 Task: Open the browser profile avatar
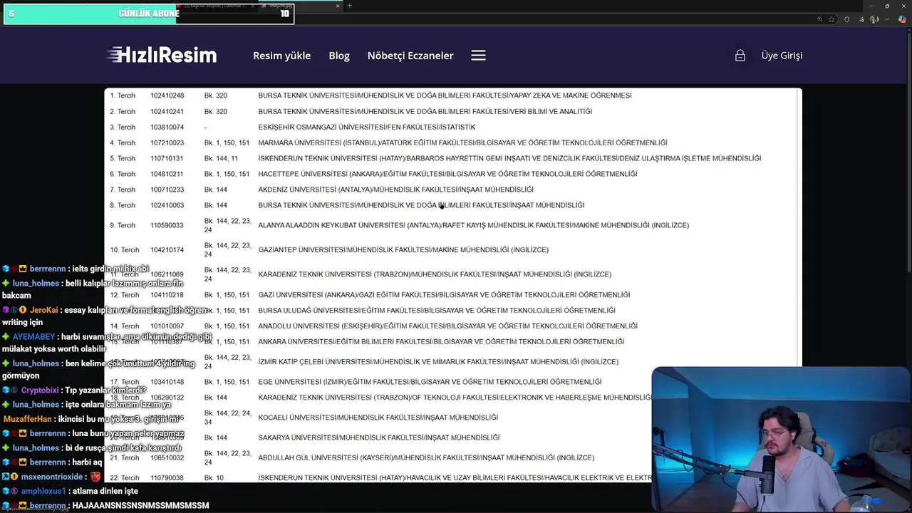point(875,19)
